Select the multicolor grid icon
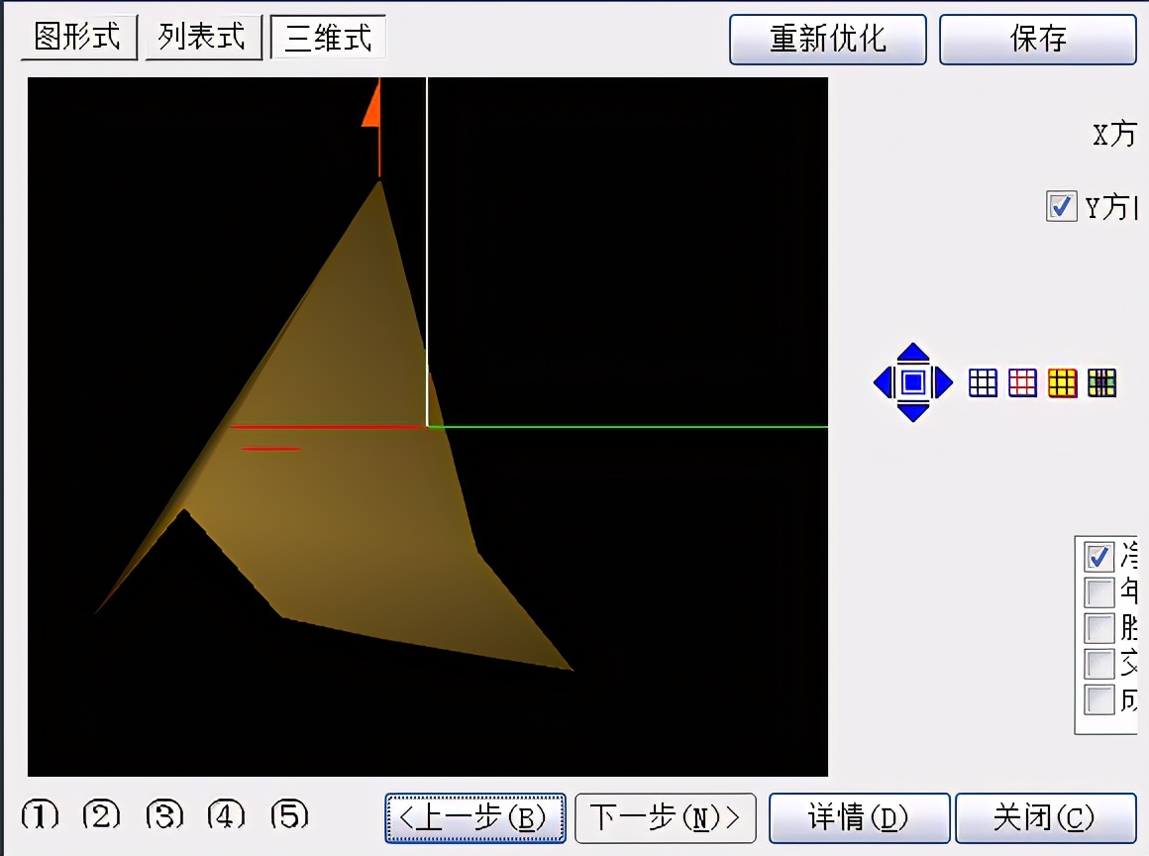 tap(1101, 382)
